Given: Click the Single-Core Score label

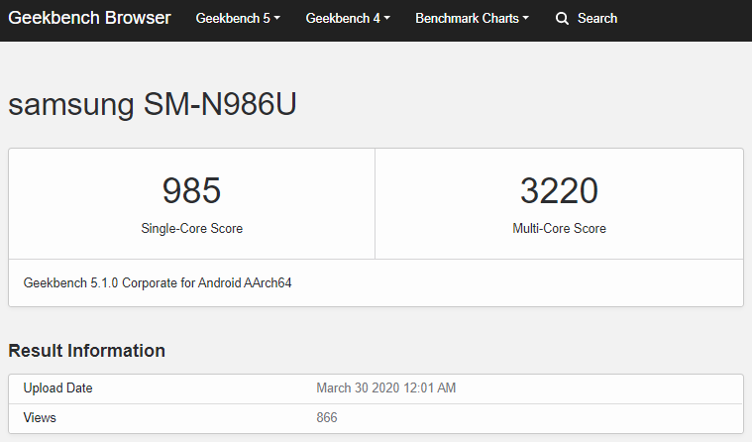Looking at the screenshot, I should (x=191, y=228).
